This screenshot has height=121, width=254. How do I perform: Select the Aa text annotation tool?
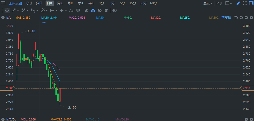coord(71,10)
